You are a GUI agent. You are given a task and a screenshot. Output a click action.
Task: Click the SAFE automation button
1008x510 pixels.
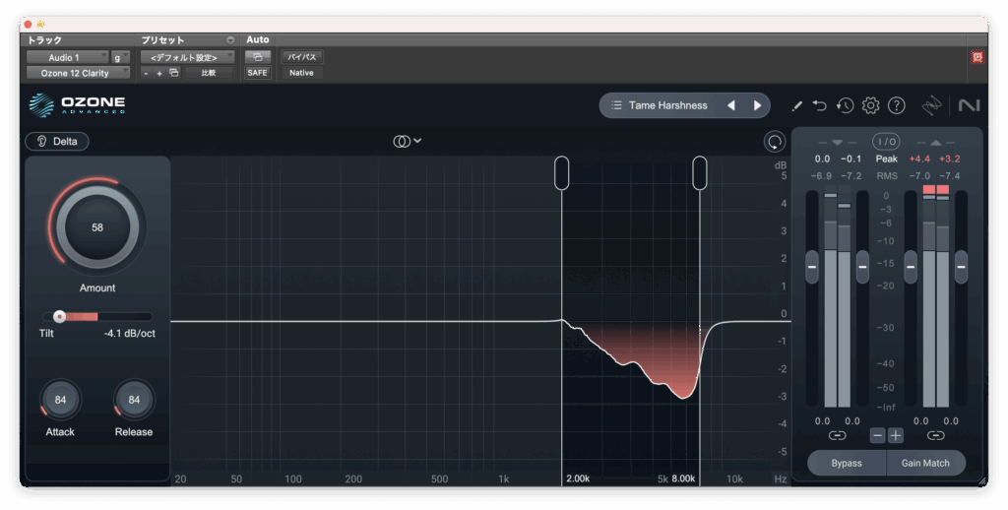(257, 73)
